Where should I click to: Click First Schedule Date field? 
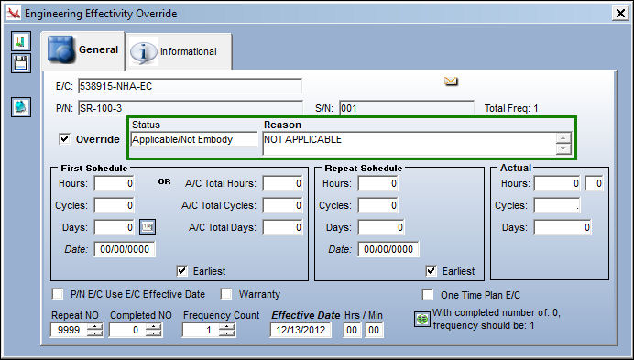[x=125, y=249]
